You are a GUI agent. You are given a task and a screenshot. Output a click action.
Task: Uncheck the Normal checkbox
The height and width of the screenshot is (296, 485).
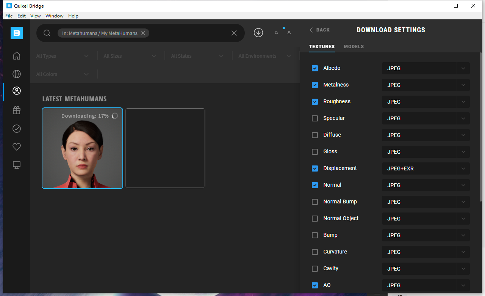[x=315, y=185]
